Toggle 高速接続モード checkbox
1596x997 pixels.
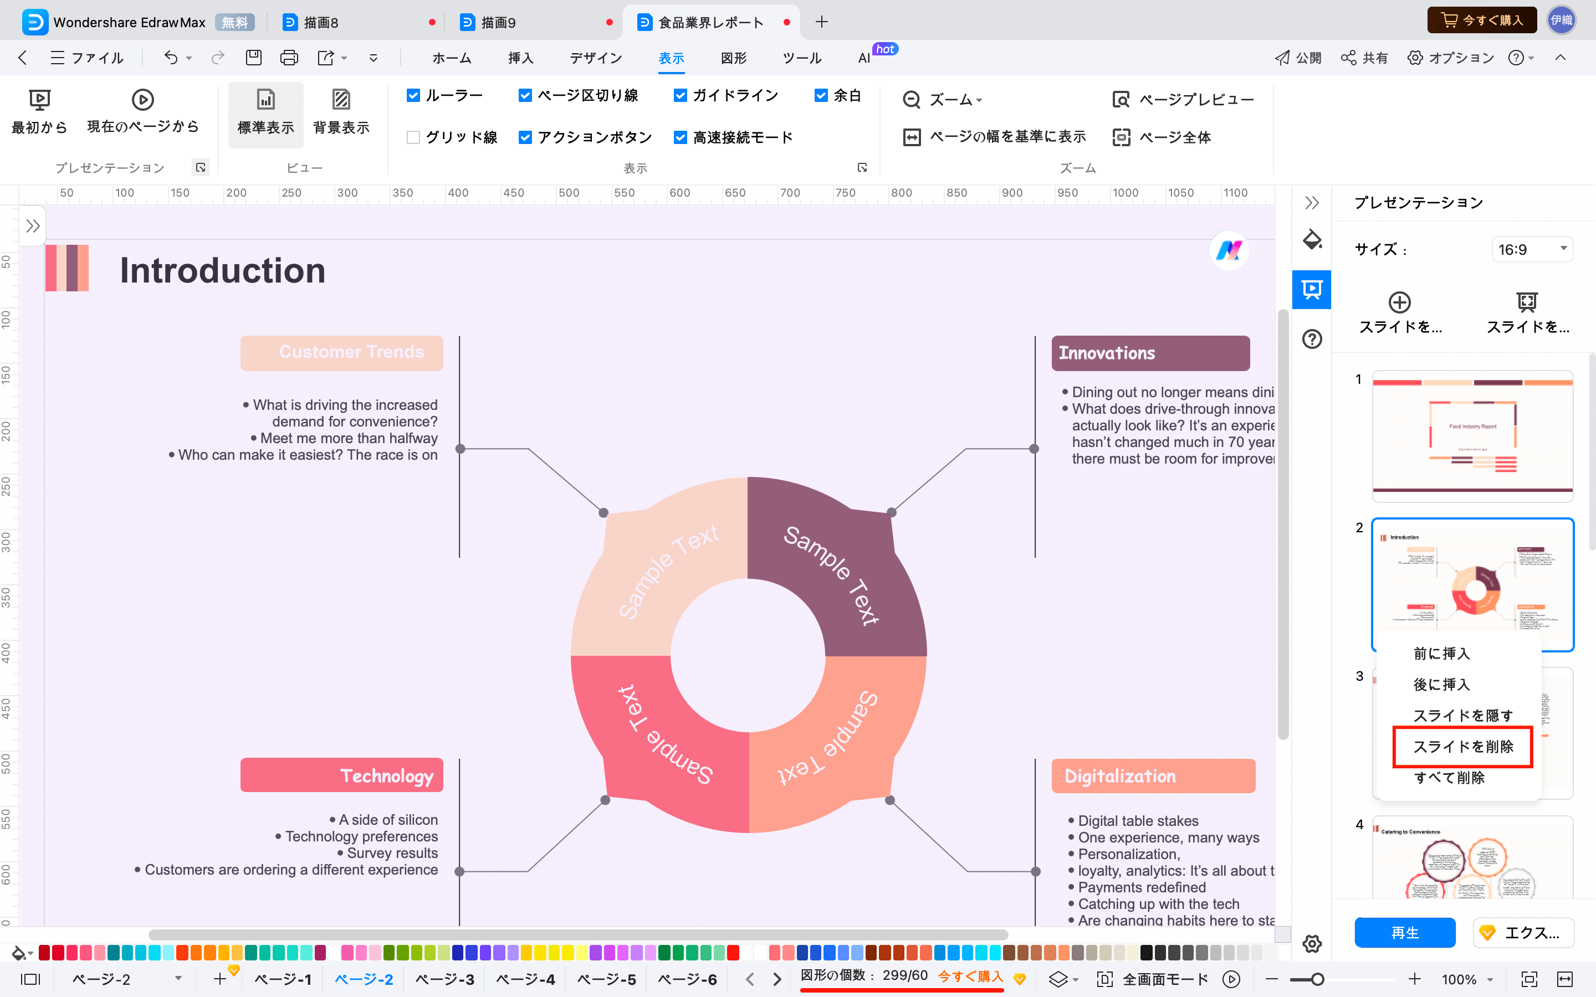pos(679,137)
